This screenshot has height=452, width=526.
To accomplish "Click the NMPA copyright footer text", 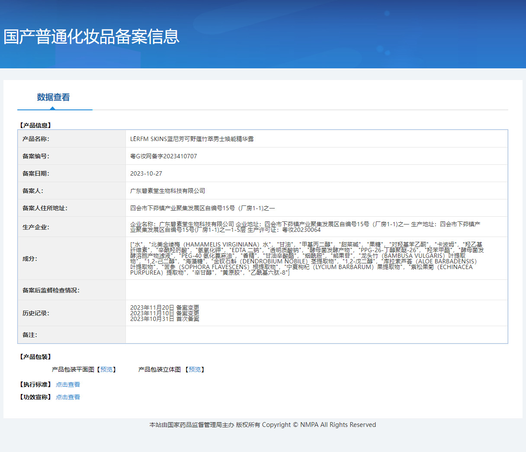I will 263,425.
